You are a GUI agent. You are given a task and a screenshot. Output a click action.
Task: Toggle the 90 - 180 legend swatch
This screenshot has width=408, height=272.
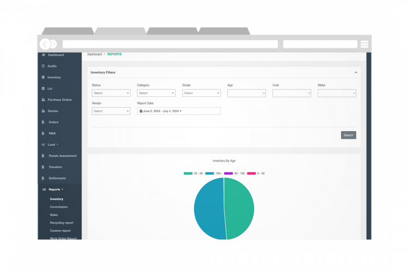[228, 174]
